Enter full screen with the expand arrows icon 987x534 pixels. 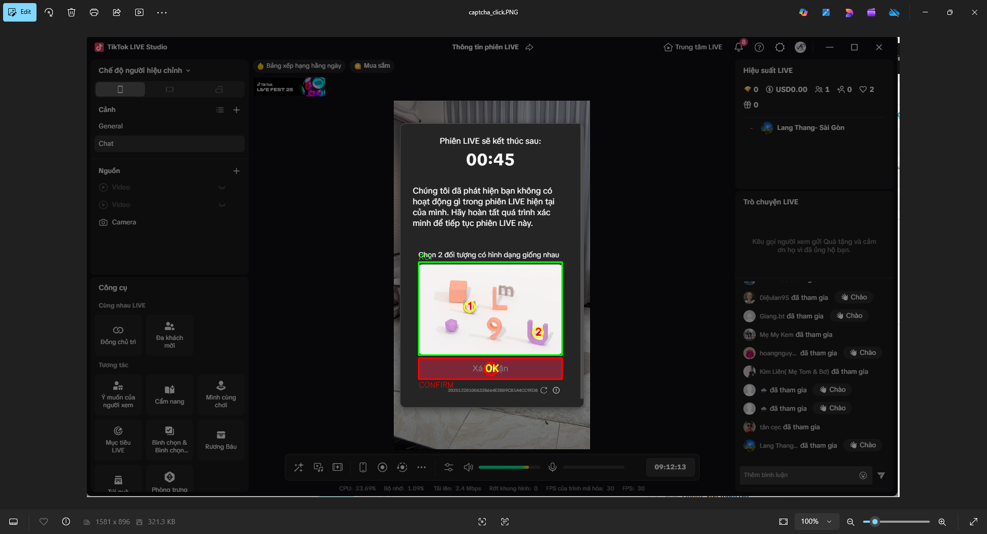pos(973,522)
